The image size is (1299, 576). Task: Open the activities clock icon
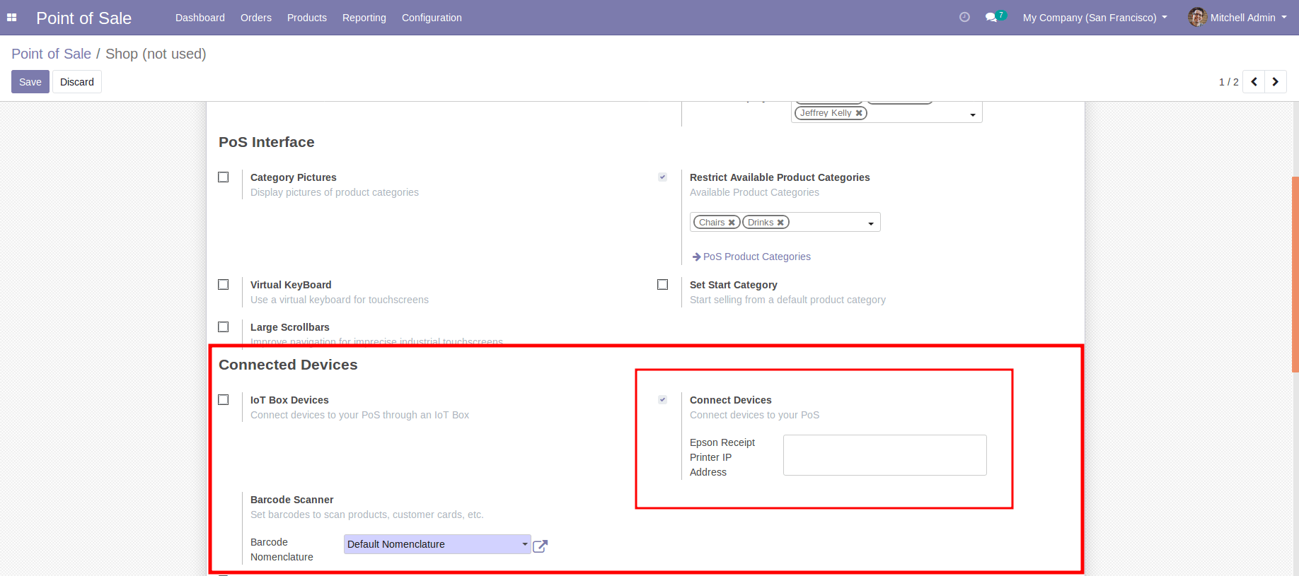coord(964,17)
